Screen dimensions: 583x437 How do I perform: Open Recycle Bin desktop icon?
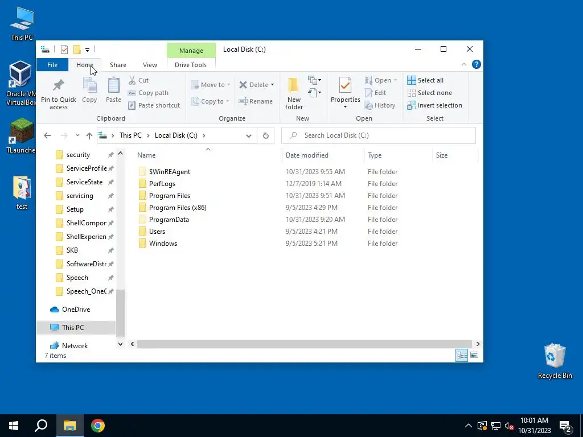click(555, 361)
